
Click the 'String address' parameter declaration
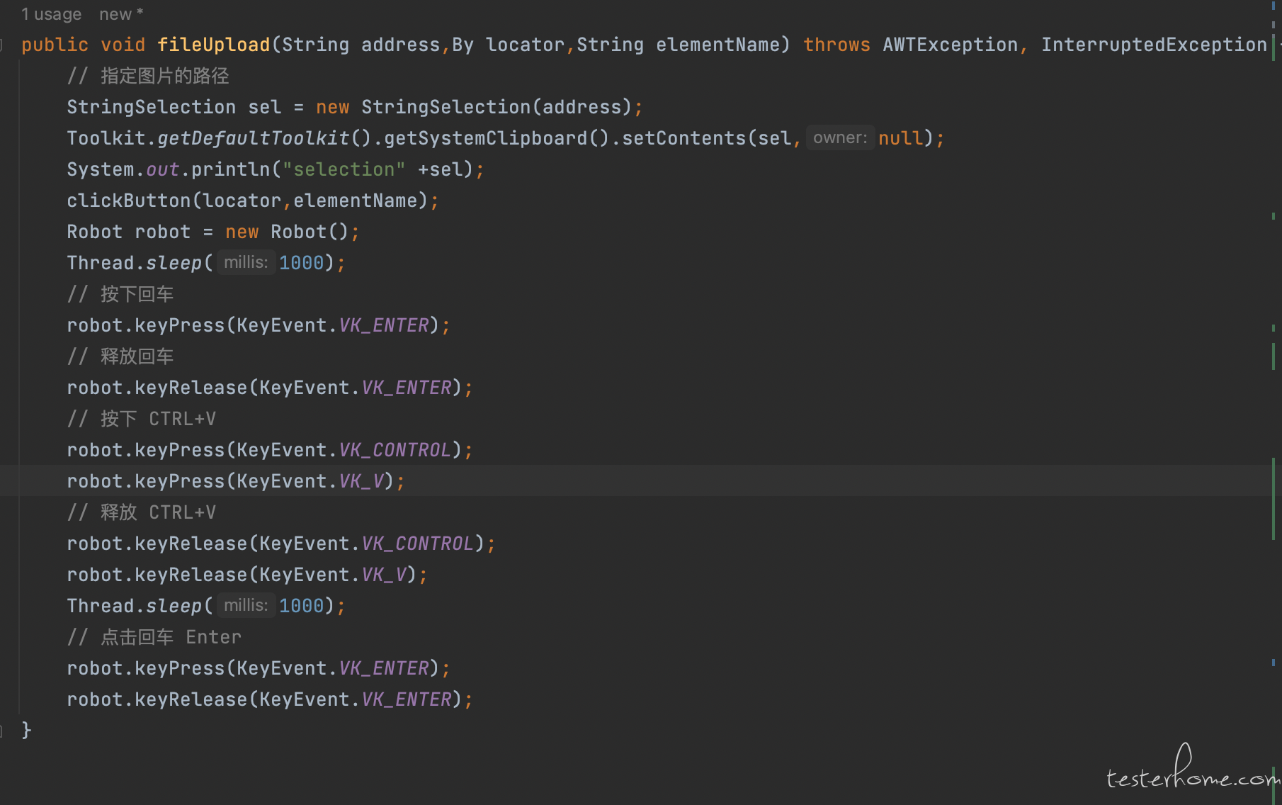pos(361,45)
